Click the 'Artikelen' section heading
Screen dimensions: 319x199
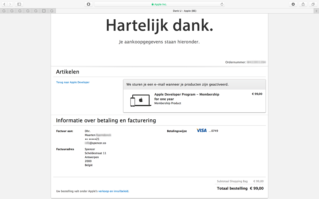pos(68,72)
